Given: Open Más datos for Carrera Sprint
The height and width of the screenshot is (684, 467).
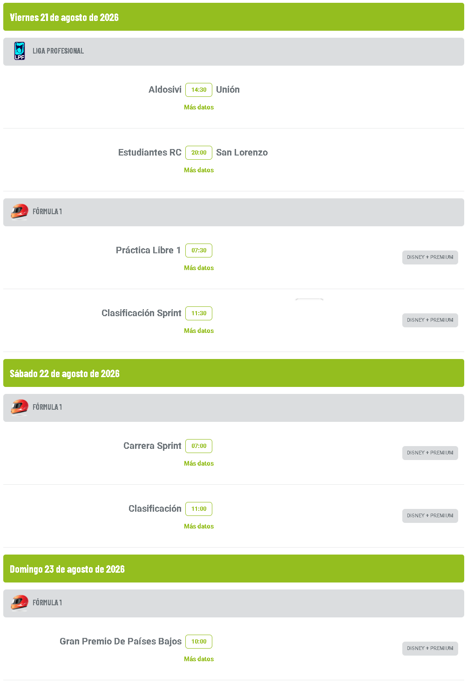Looking at the screenshot, I should click(199, 463).
